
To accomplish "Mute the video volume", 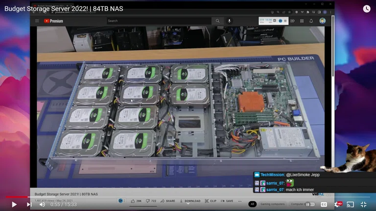I will tap(42, 204).
